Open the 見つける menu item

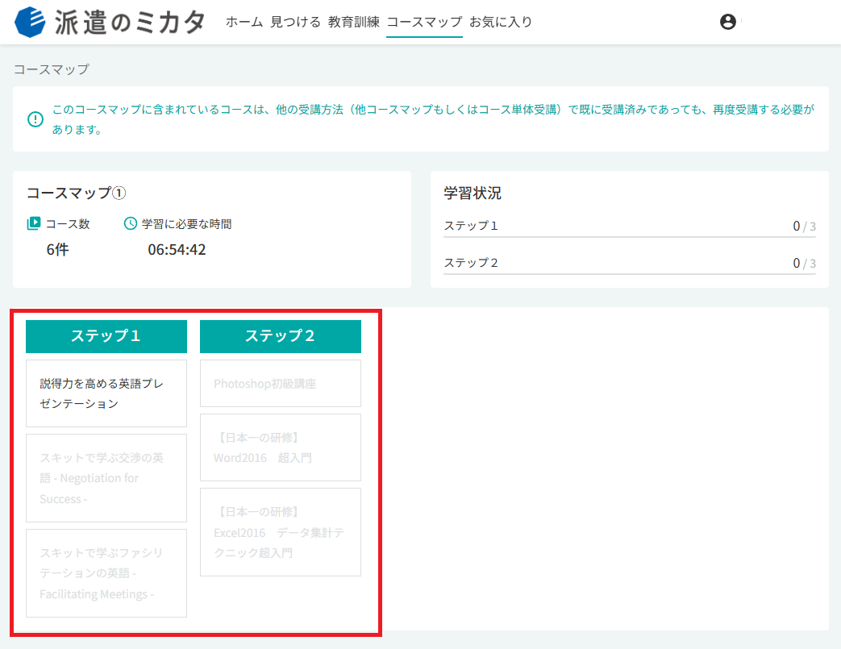click(296, 22)
